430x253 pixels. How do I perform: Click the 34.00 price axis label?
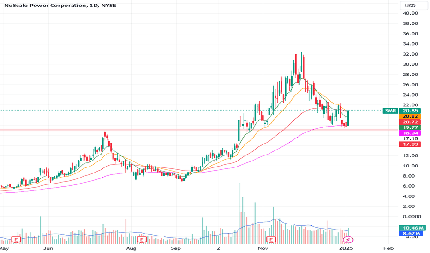[x=410, y=44]
